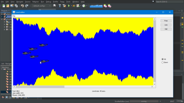Open the Source menu

[x=28, y=2]
